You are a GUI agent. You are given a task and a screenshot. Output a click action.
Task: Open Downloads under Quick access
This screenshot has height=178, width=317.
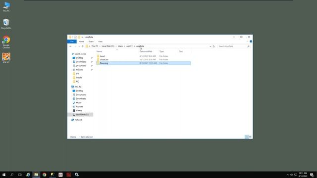(x=81, y=62)
